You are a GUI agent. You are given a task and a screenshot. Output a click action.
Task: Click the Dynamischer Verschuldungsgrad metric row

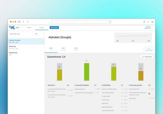87,93
